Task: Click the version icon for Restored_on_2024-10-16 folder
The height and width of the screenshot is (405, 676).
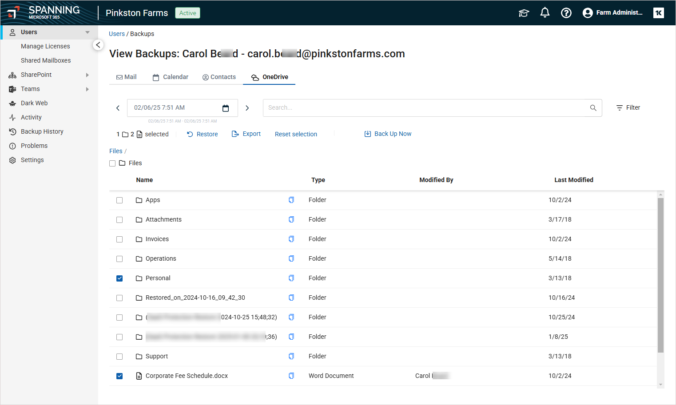Action: (x=291, y=298)
